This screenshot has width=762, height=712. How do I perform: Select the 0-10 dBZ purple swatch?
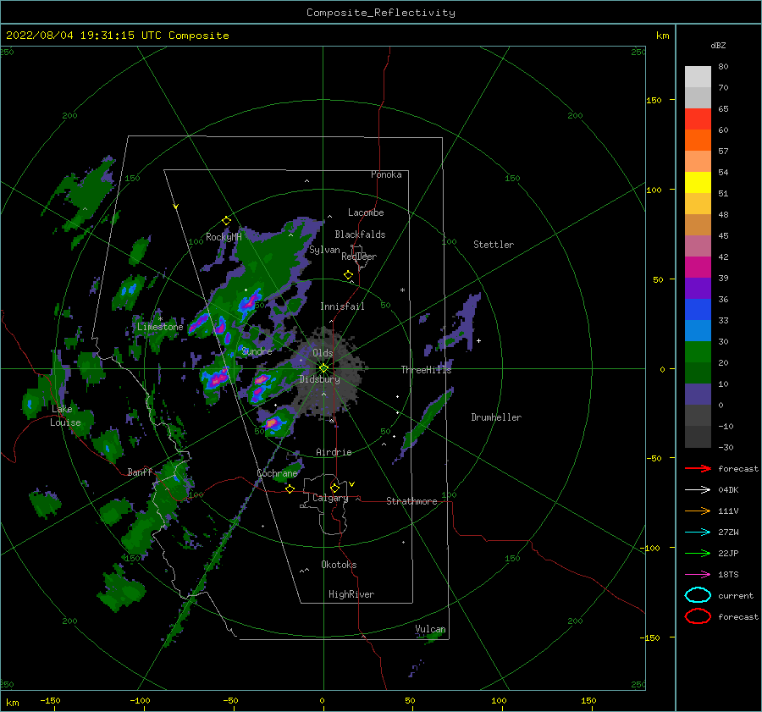coord(698,395)
